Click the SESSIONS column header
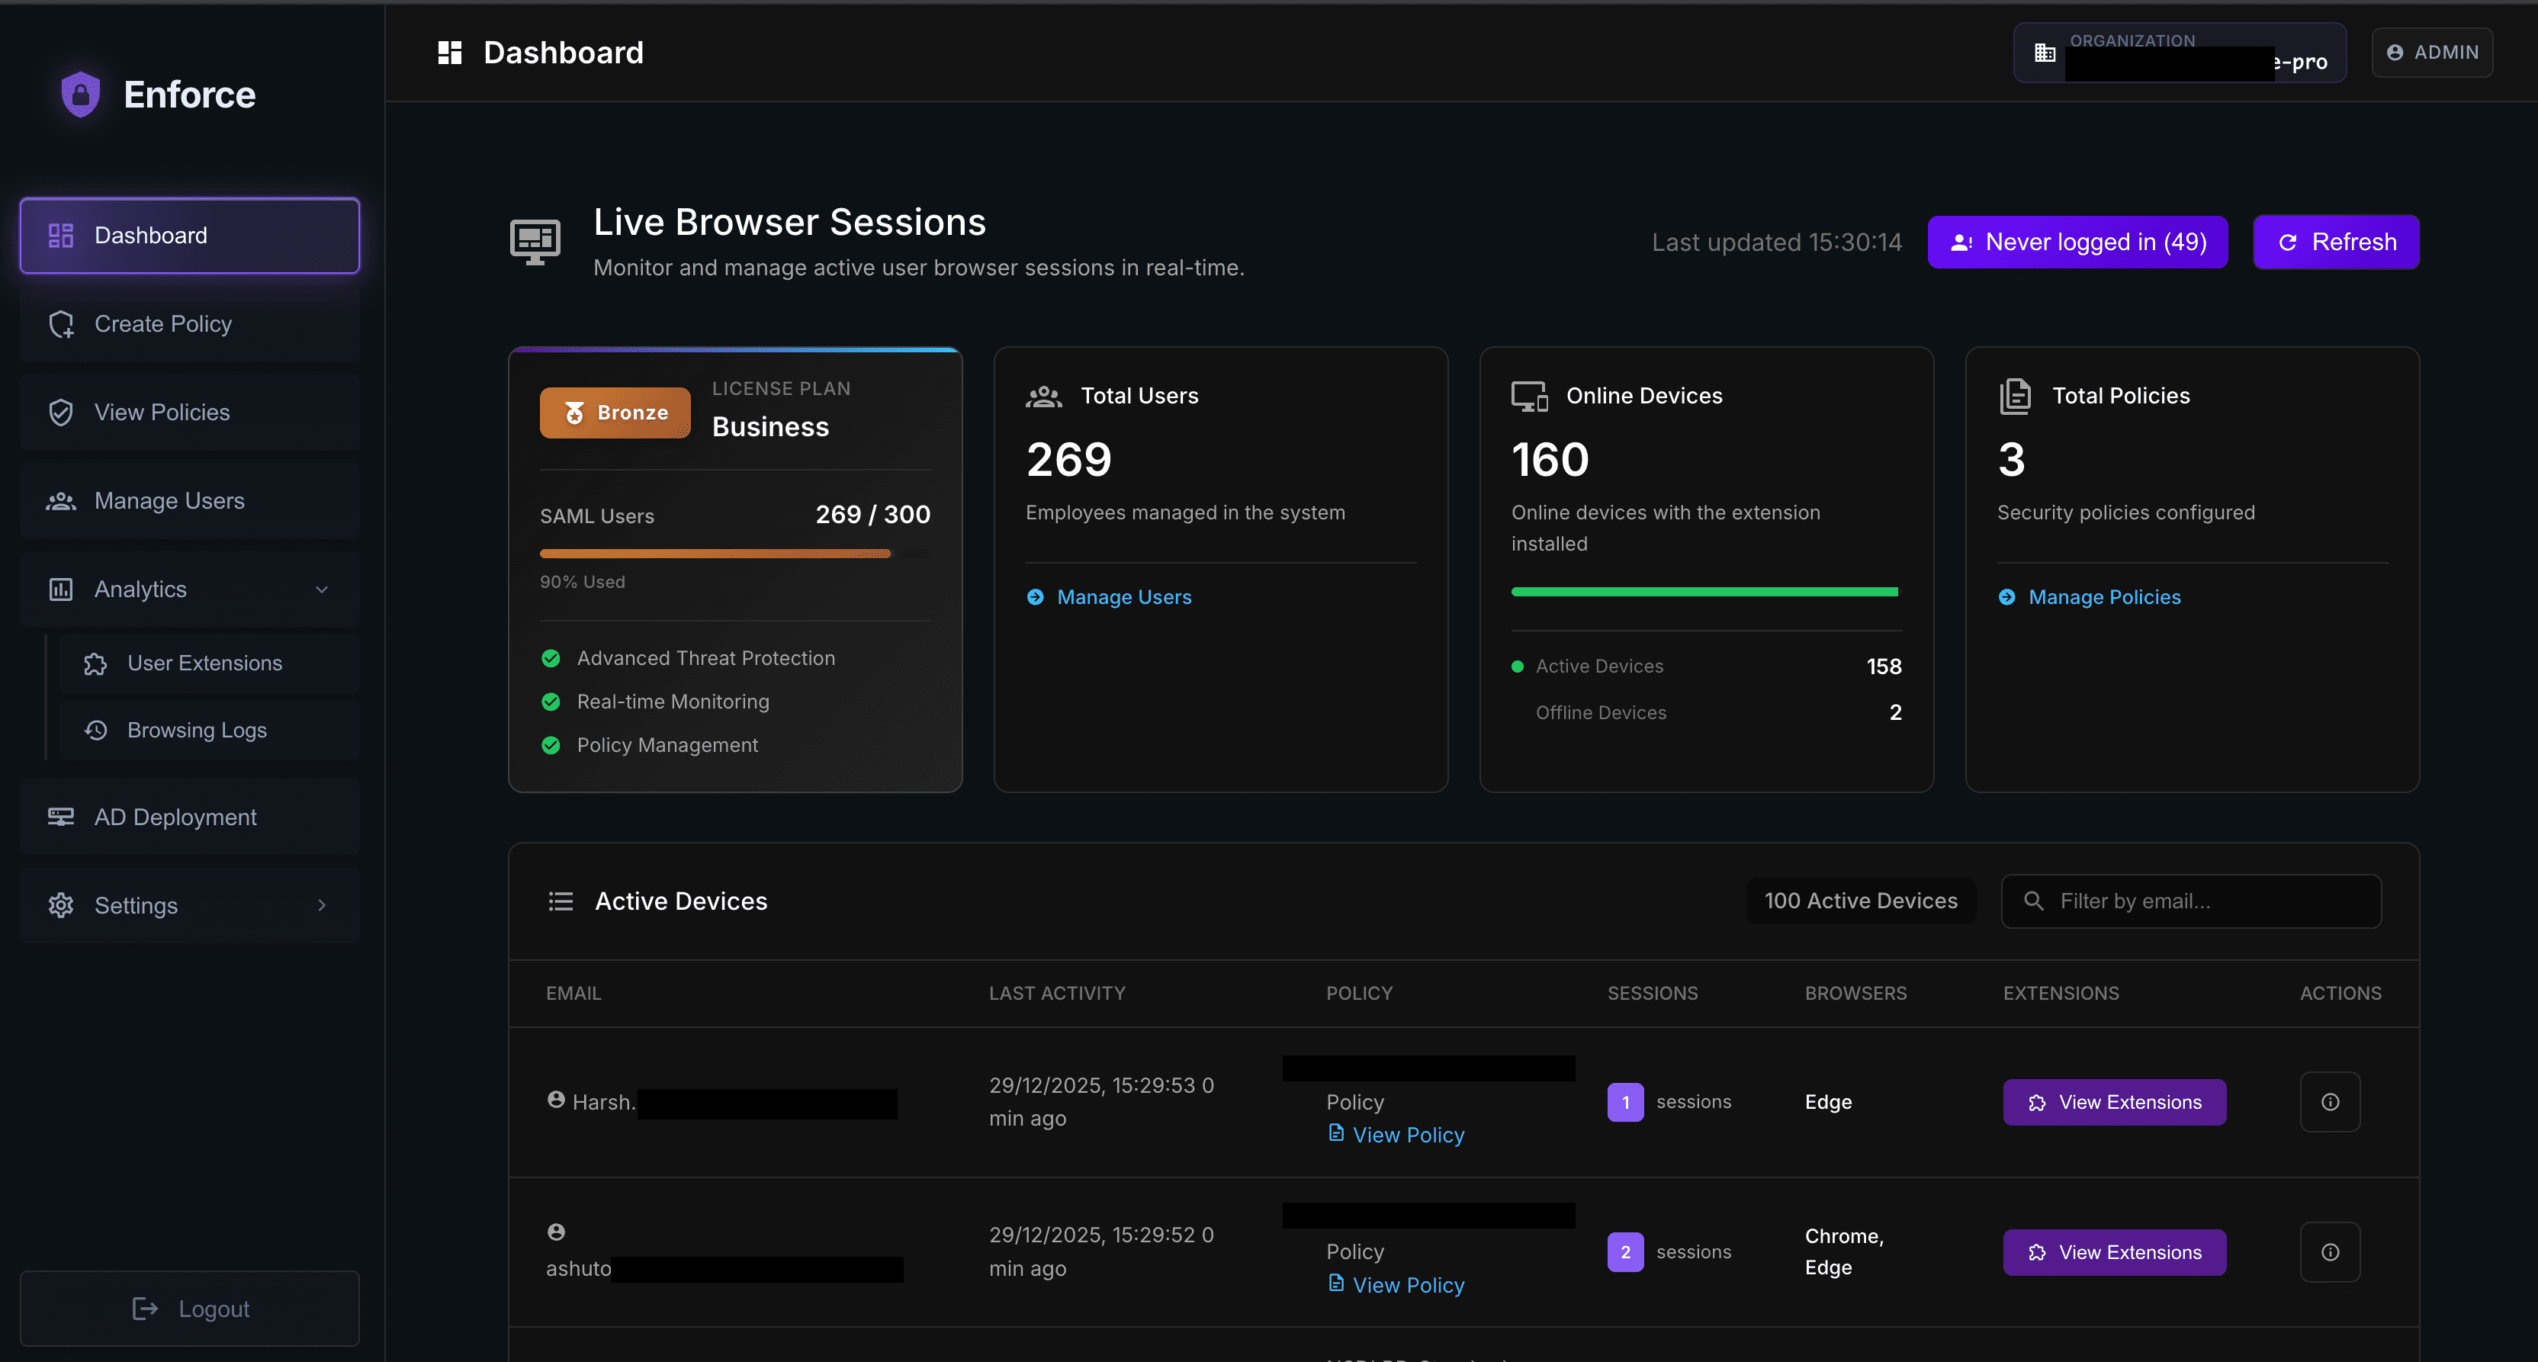2538x1362 pixels. [x=1653, y=994]
